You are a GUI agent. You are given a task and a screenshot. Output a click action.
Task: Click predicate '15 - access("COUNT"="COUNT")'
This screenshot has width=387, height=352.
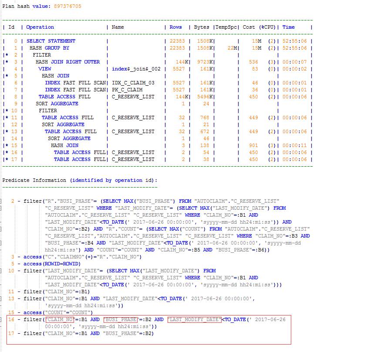(x=50, y=312)
